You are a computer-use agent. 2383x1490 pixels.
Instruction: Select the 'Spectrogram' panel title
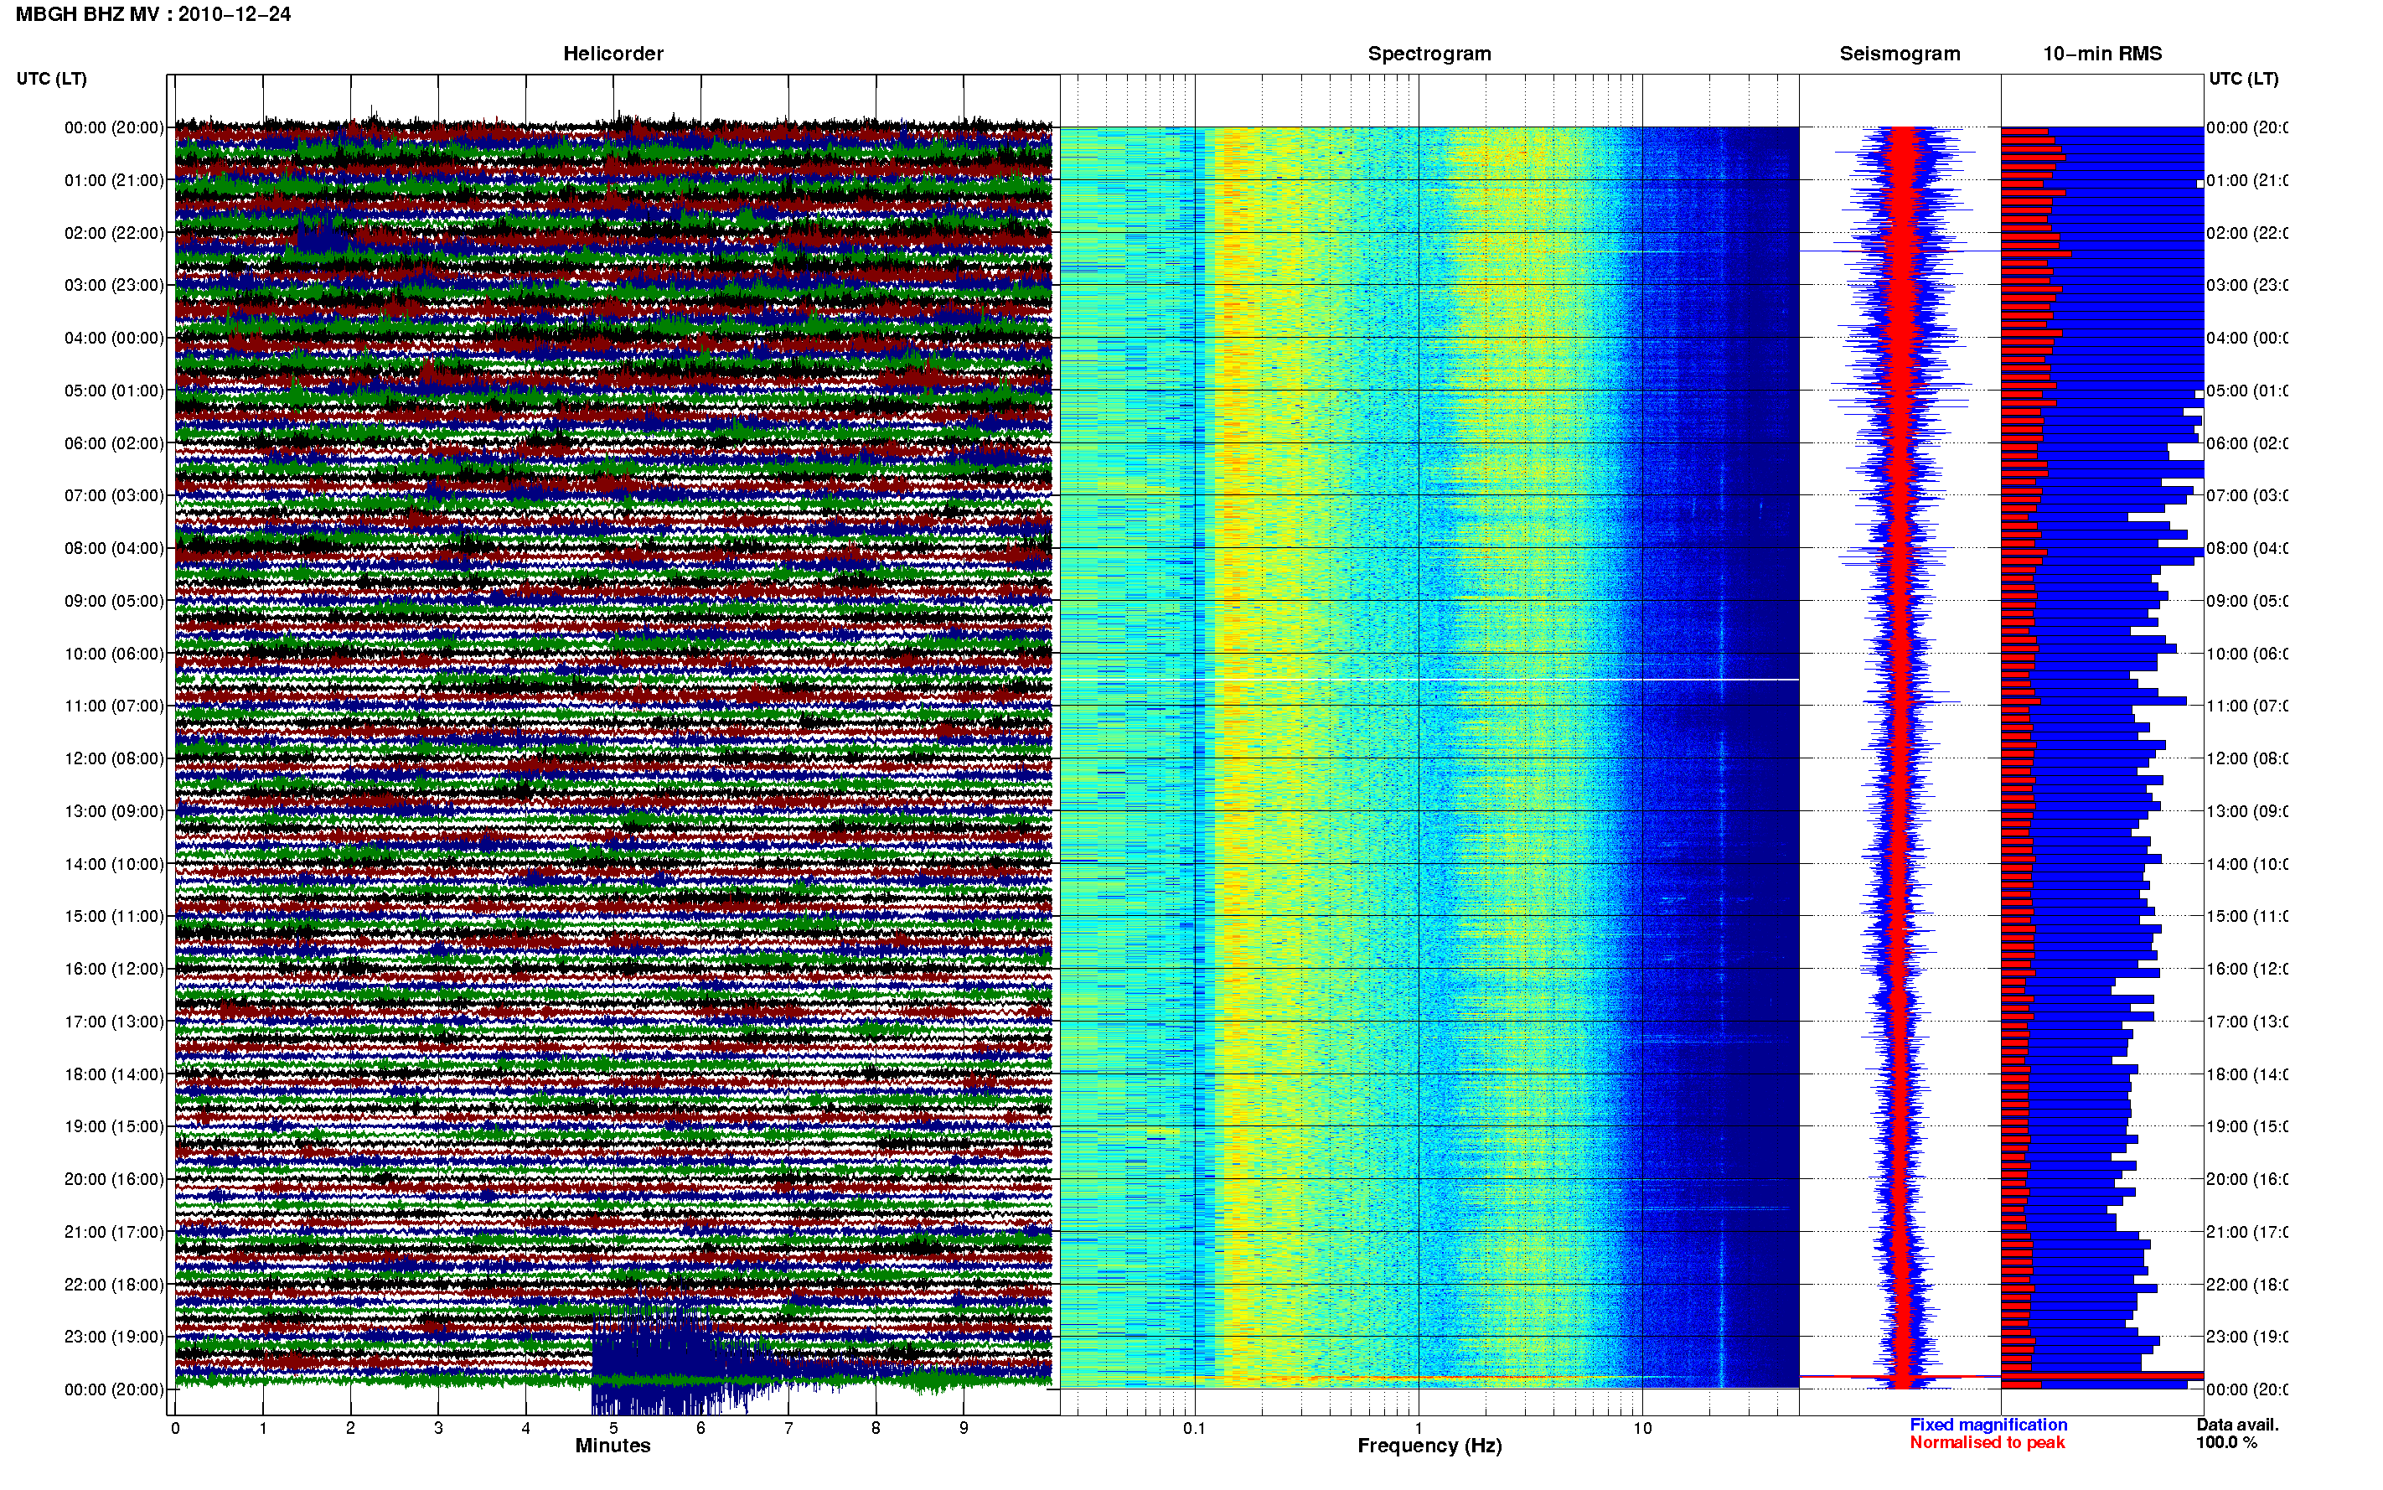(1429, 54)
